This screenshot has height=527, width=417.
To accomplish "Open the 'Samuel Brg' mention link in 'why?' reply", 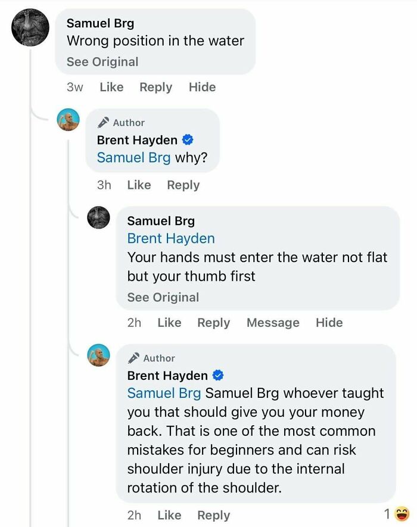I will [133, 158].
